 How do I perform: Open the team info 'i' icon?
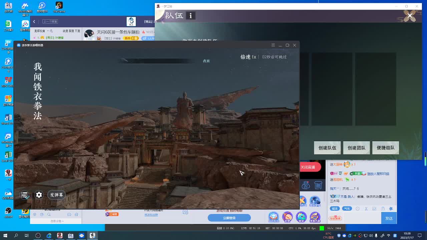191,16
